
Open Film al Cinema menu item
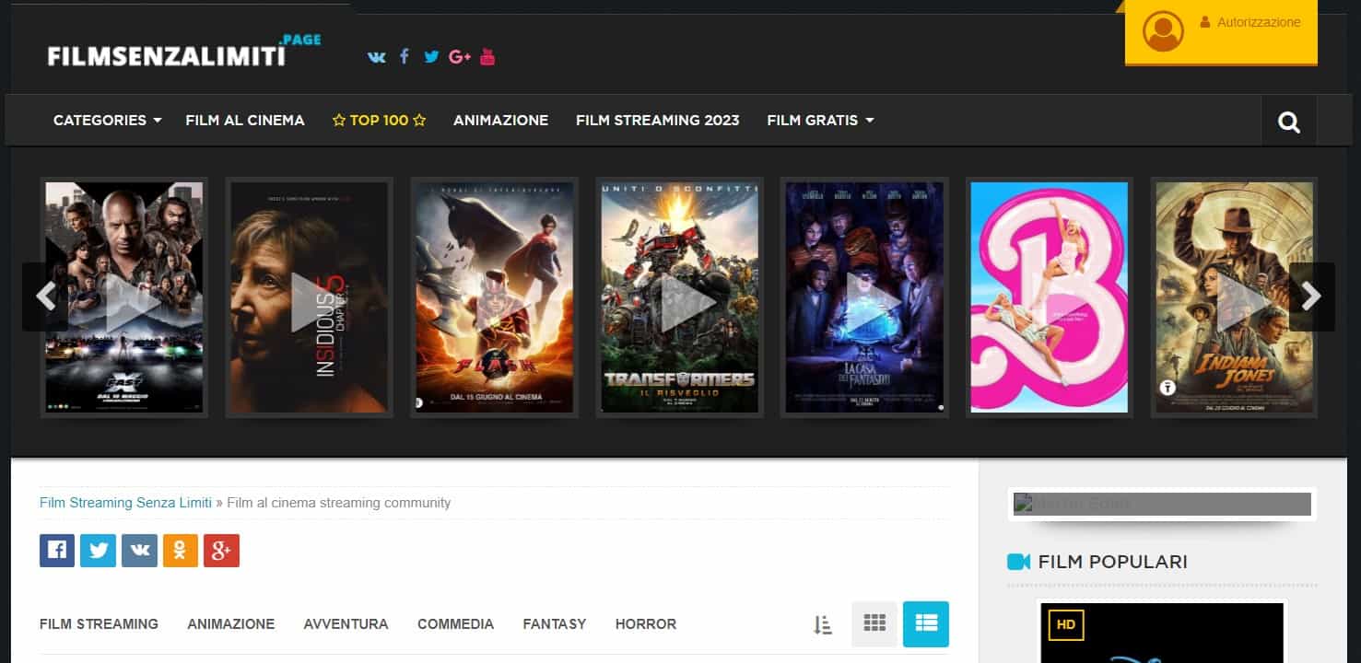[x=245, y=120]
